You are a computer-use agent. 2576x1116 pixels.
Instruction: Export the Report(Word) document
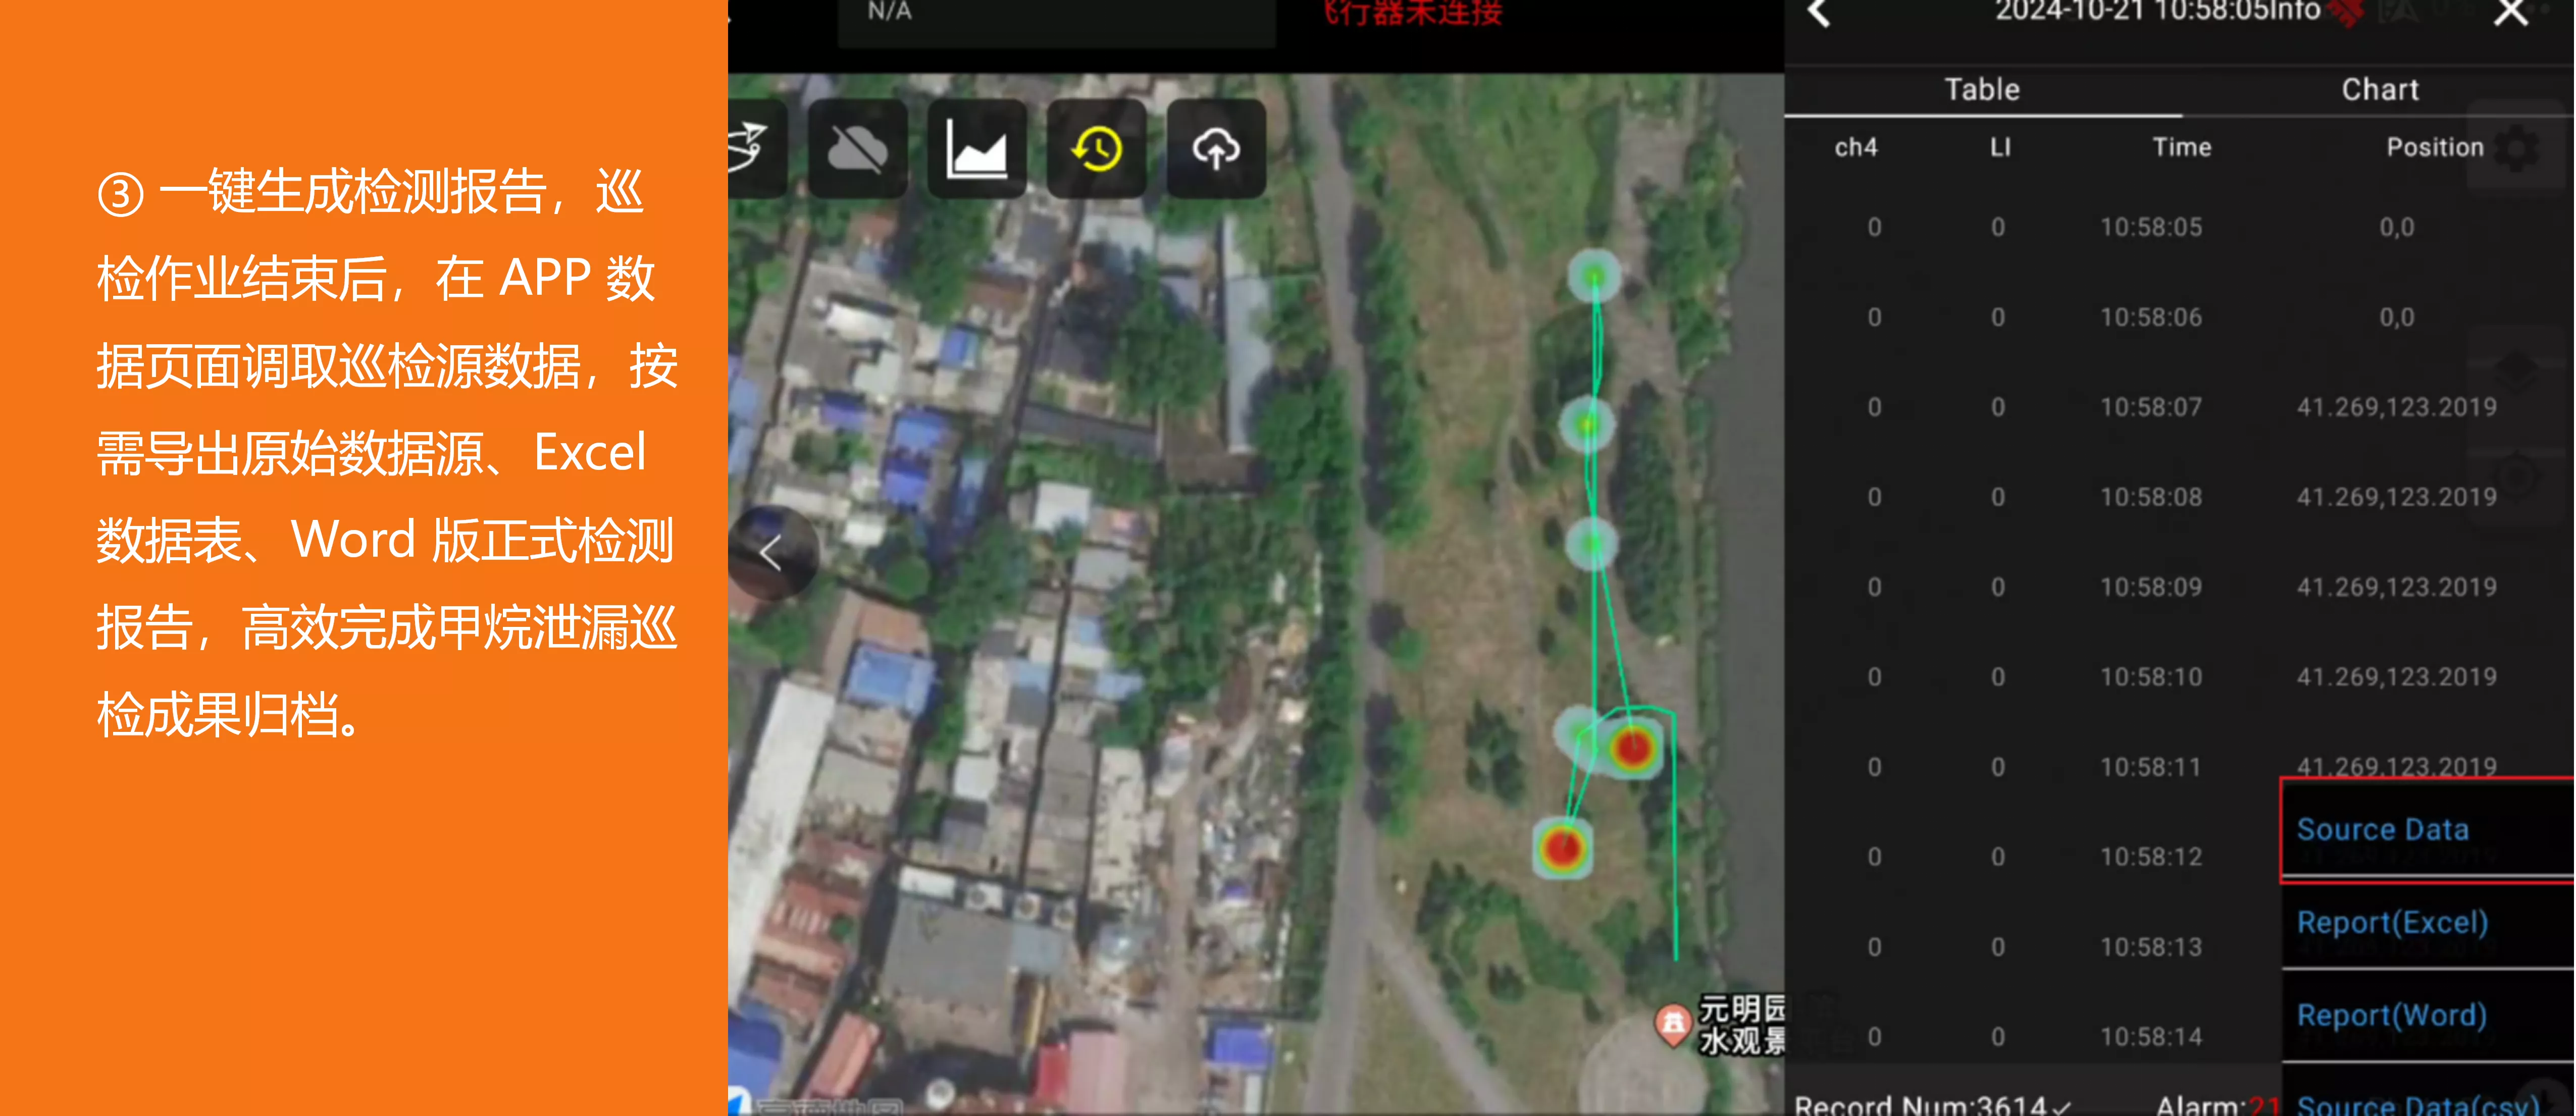[x=2428, y=1016]
